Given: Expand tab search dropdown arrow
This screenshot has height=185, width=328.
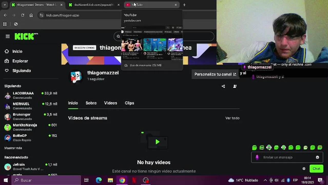Looking at the screenshot, I should tap(4, 5).
